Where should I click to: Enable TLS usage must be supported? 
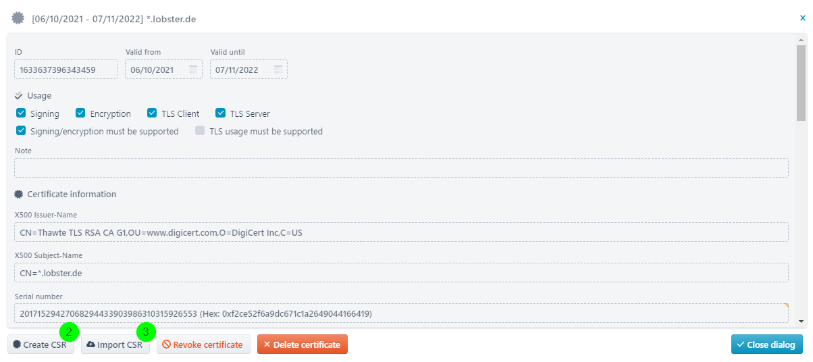(200, 131)
